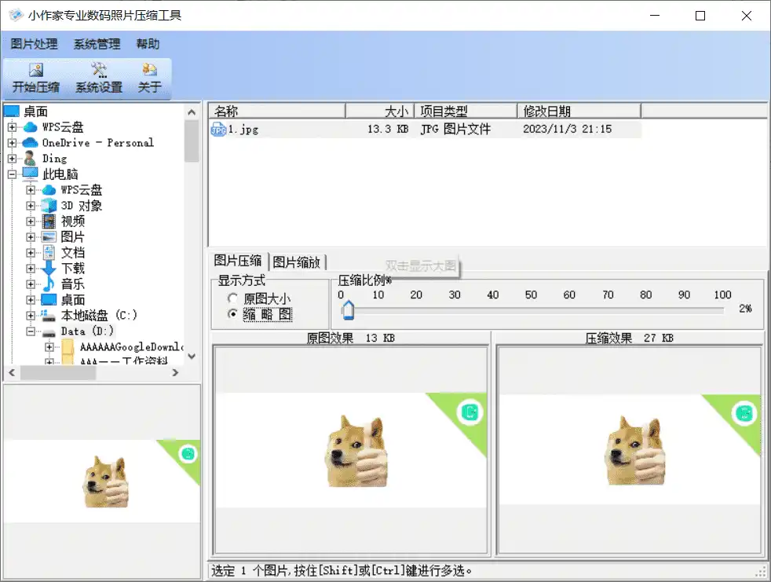This screenshot has height=582, width=771.
Task: Click the 图片 folder icon
Action: click(49, 237)
